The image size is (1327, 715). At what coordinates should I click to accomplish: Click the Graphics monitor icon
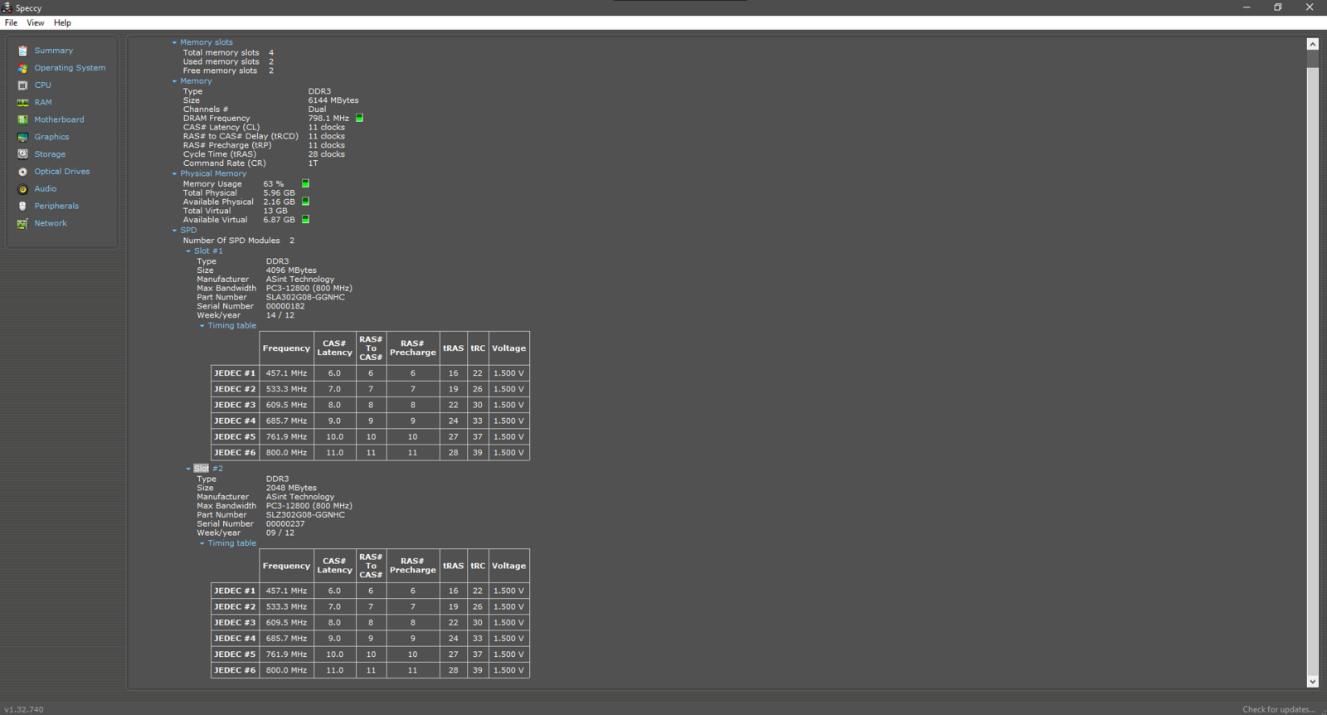[x=22, y=137]
